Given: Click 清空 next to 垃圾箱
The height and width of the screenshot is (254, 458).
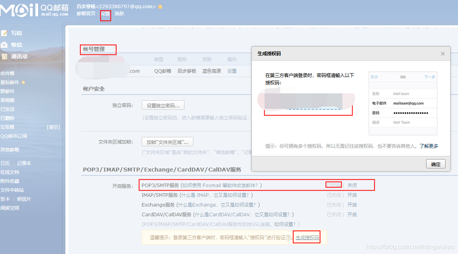Looking at the screenshot, I should [x=53, y=127].
